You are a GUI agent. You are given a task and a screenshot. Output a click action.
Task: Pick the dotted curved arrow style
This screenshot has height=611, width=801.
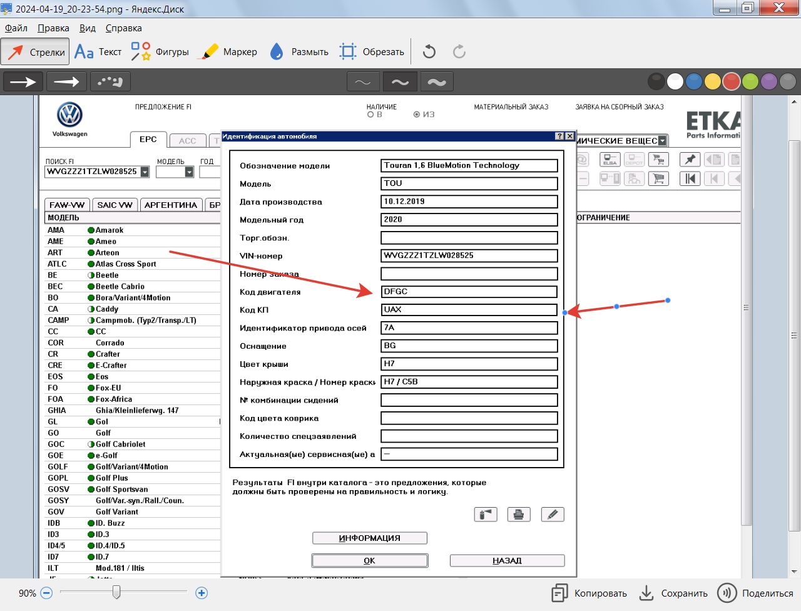pos(110,81)
